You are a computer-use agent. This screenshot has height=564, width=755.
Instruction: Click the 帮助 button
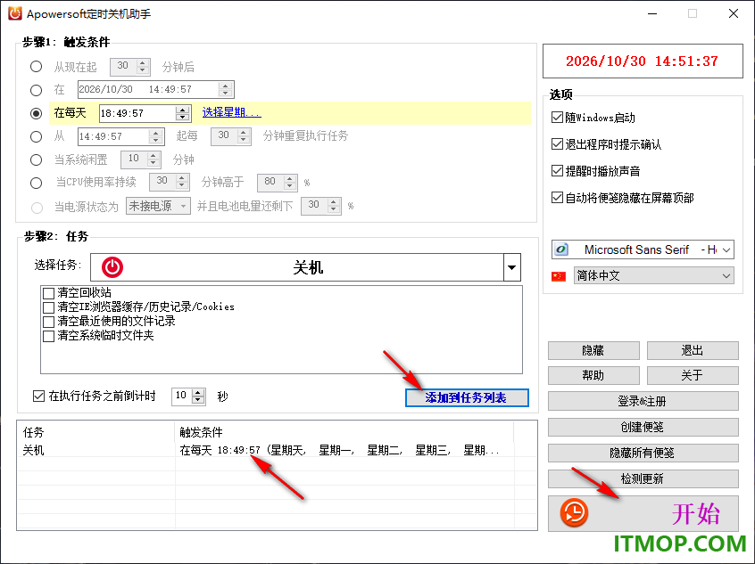point(593,375)
